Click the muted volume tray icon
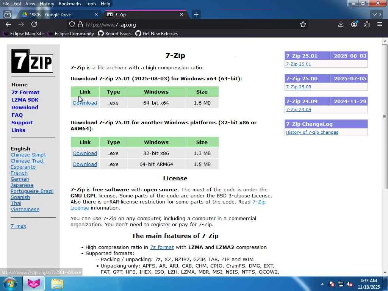 [x=350, y=284]
